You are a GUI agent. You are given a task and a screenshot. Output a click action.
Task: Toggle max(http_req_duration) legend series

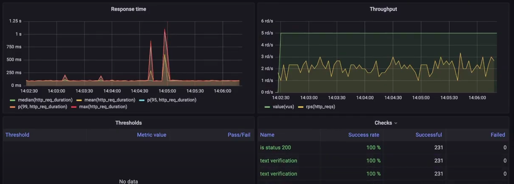pos(103,107)
